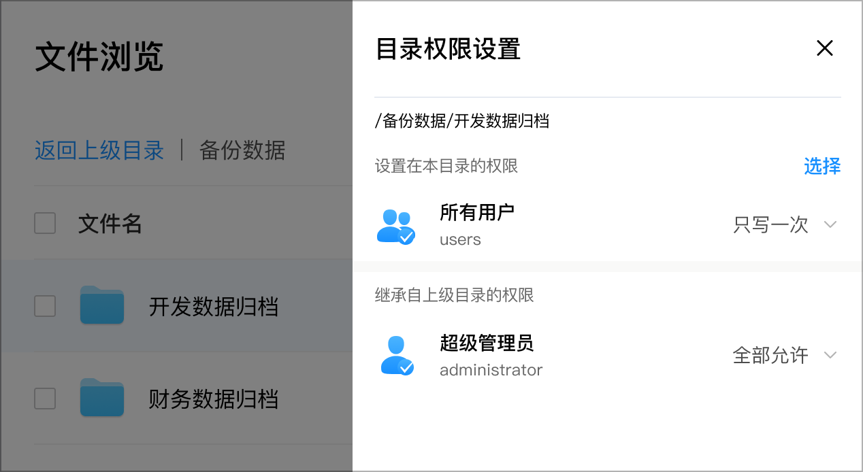Image resolution: width=863 pixels, height=472 pixels.
Task: Click the 超级管理员 administrator entry
Action: (608, 356)
